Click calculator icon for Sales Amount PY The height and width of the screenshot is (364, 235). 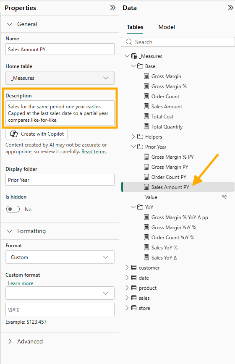pos(146,187)
